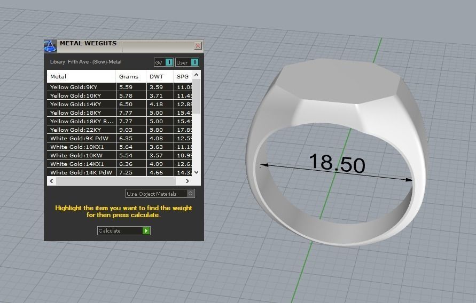
Task: Select the Yellow Gold:18KY R... row
Action: 120,121
